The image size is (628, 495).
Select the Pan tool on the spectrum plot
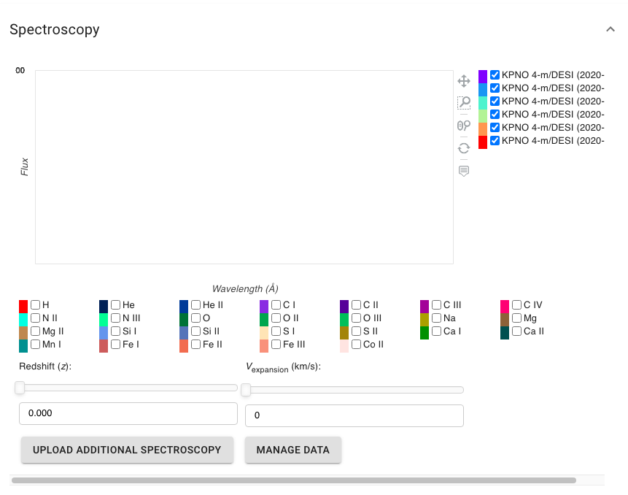[464, 81]
